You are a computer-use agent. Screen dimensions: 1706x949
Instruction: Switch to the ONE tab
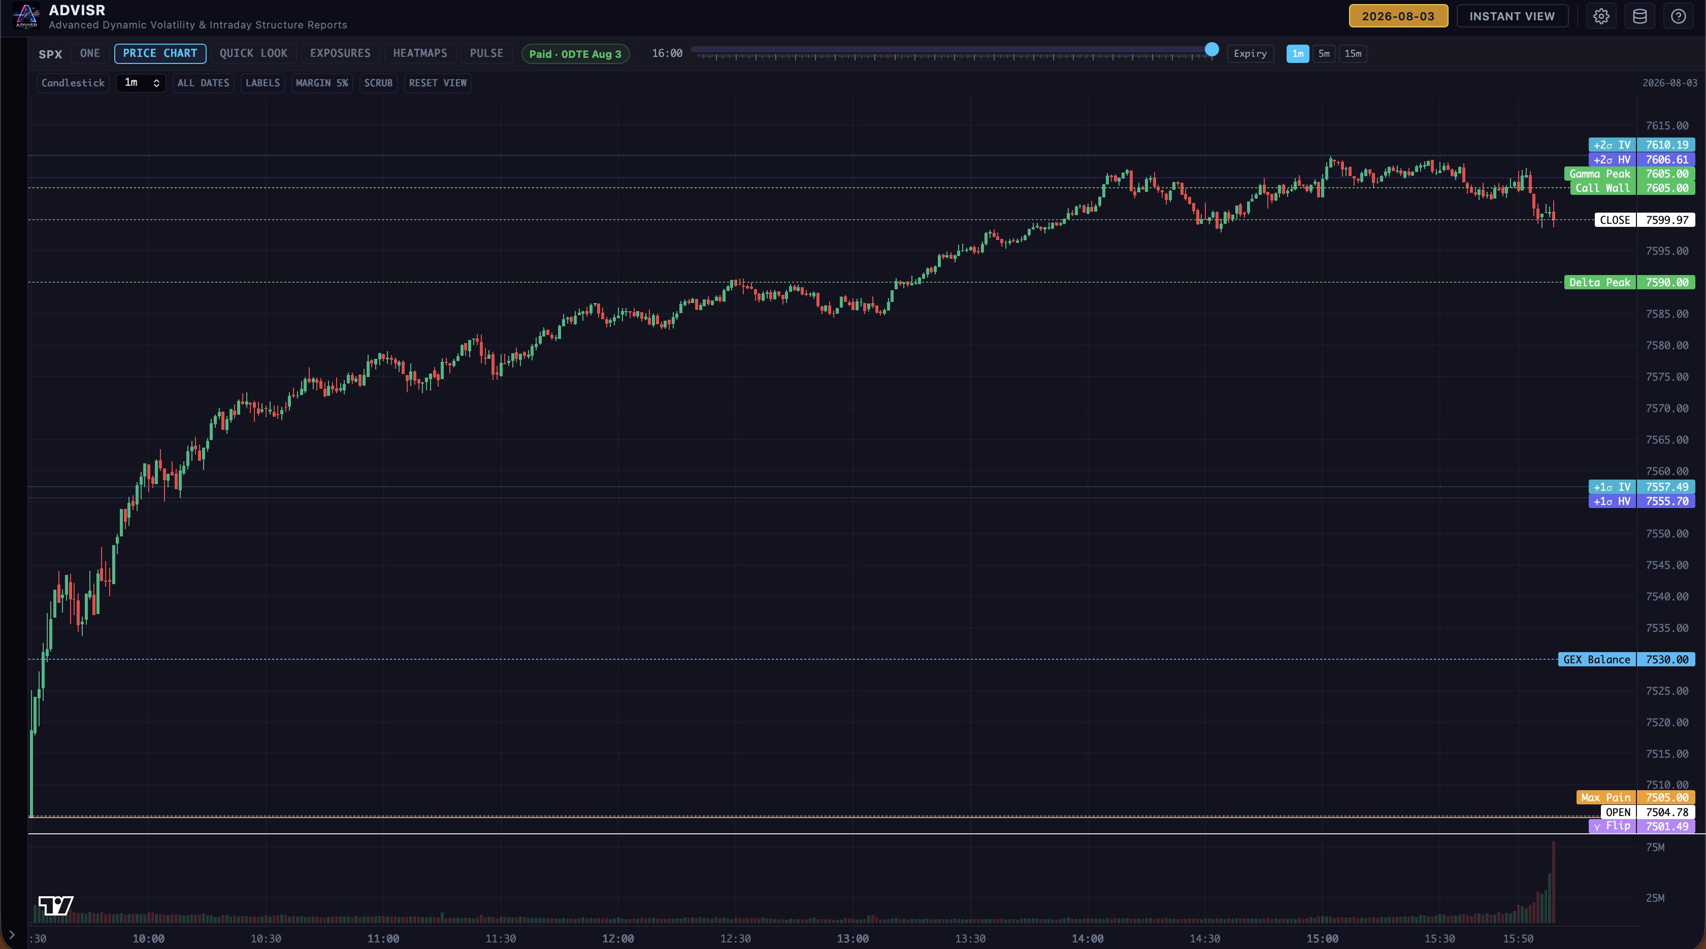90,54
